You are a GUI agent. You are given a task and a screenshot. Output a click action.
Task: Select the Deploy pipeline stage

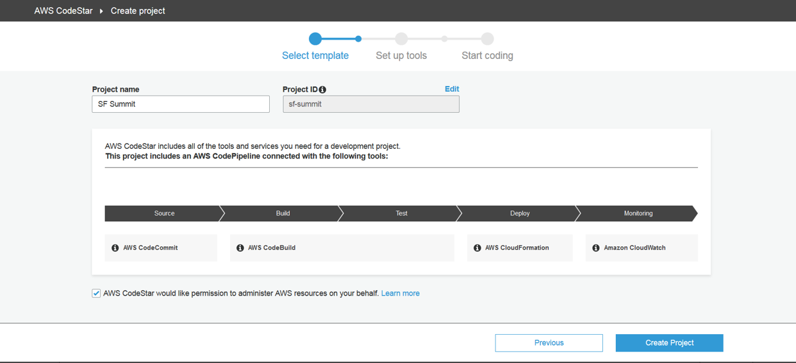[x=520, y=214]
